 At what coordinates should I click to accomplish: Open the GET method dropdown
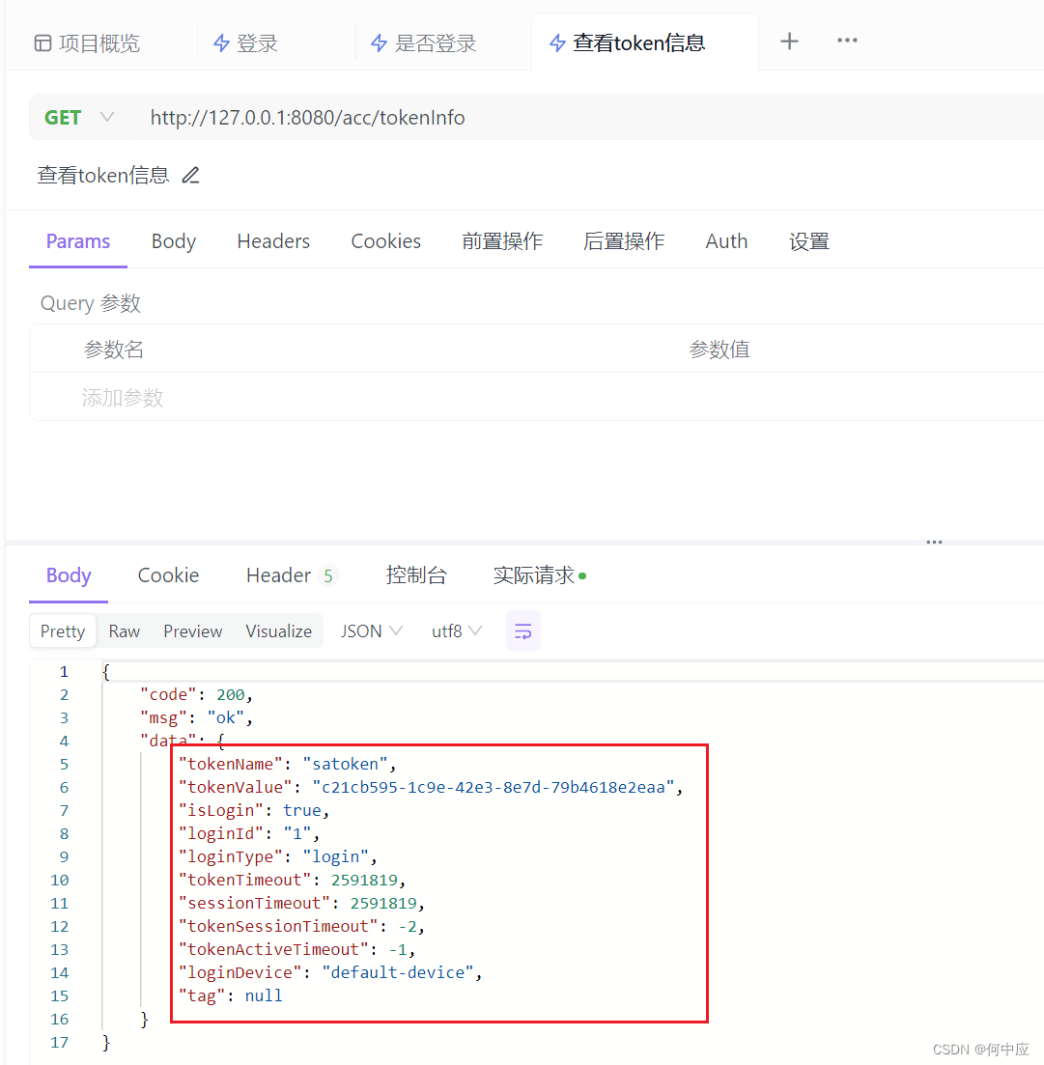click(106, 116)
